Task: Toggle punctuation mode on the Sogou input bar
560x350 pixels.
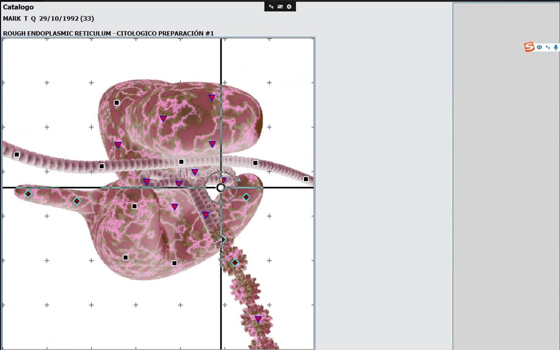Action: tap(547, 47)
